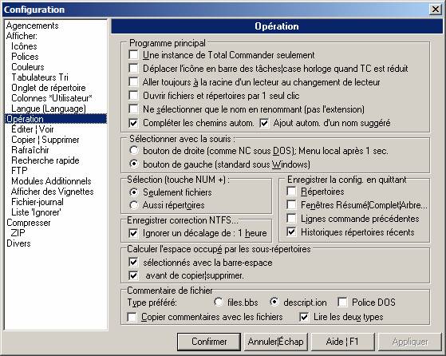This screenshot has height=356, width=446.
Task: Choose 'Aussi répertoires' radio option
Action: (x=134, y=205)
